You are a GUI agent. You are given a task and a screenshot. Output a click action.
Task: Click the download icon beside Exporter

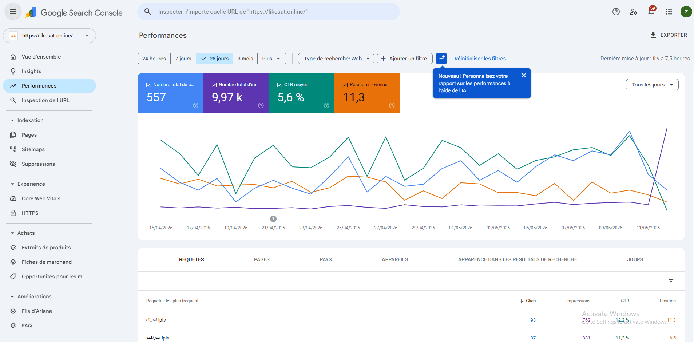point(653,35)
